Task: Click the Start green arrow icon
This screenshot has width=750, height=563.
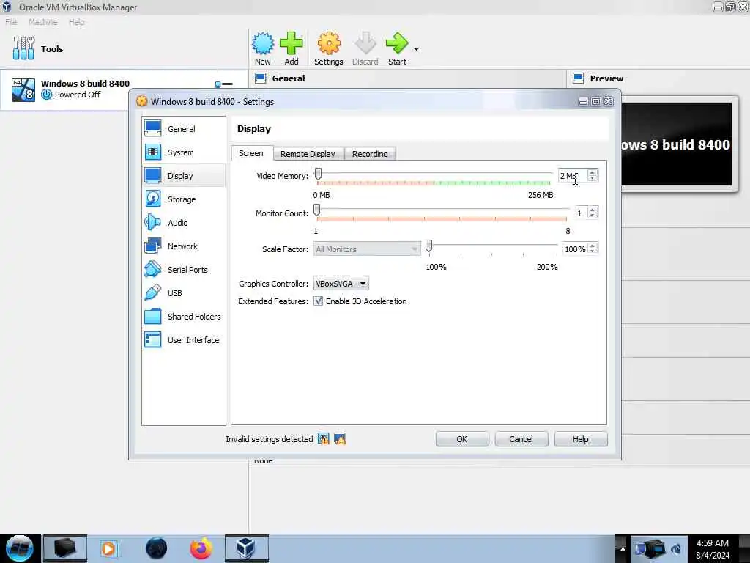Action: tap(397, 43)
